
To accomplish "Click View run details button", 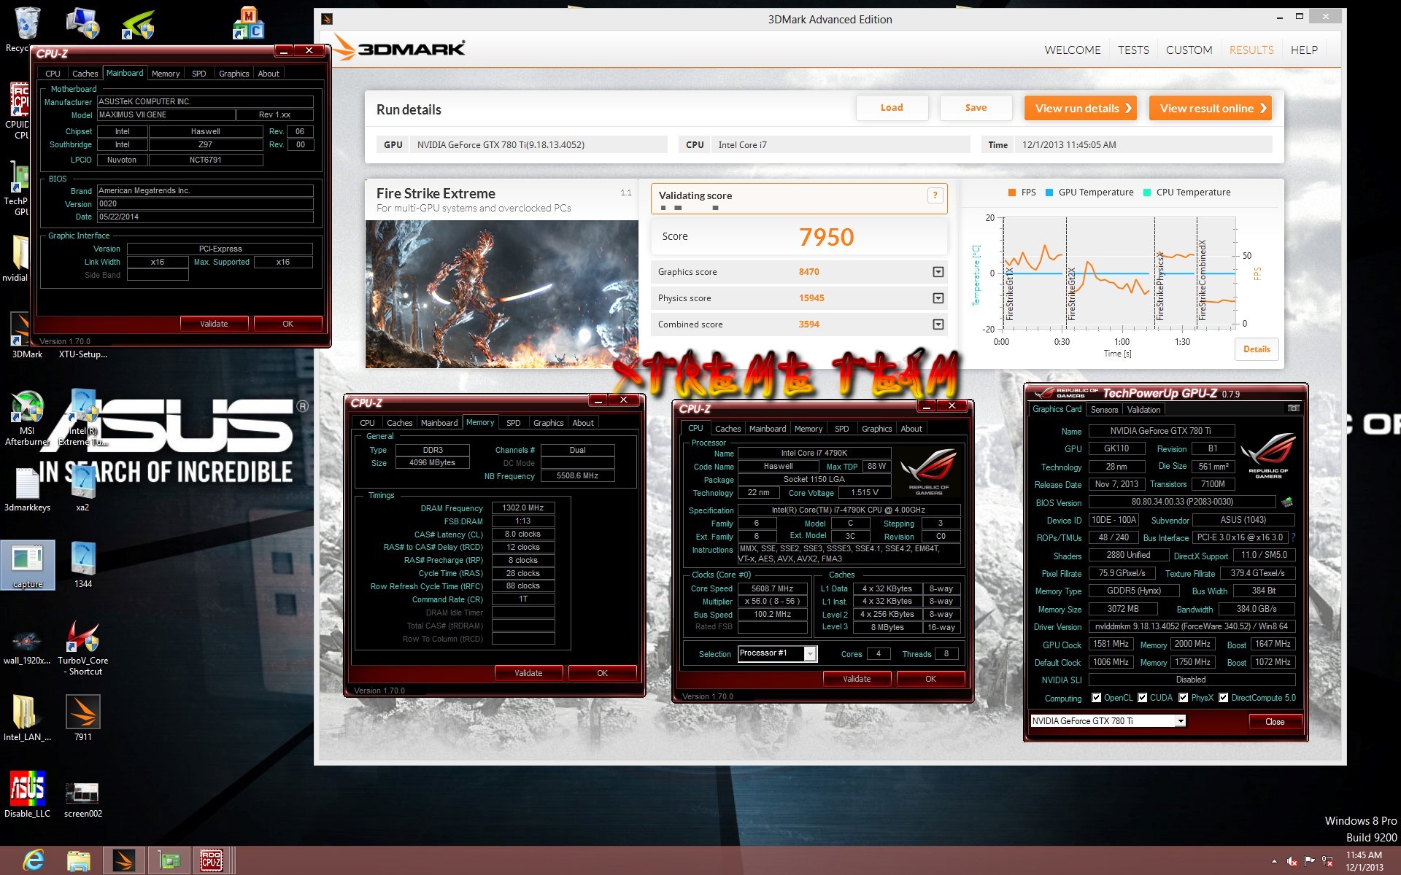I will coord(1080,108).
